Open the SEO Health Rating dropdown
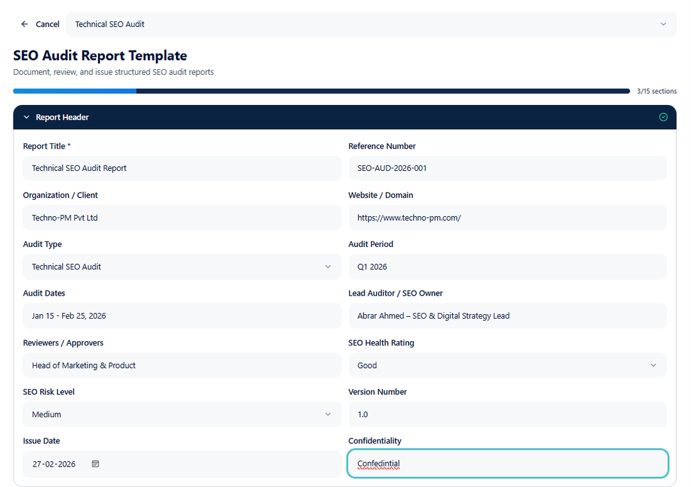This screenshot has height=487, width=691. [507, 365]
